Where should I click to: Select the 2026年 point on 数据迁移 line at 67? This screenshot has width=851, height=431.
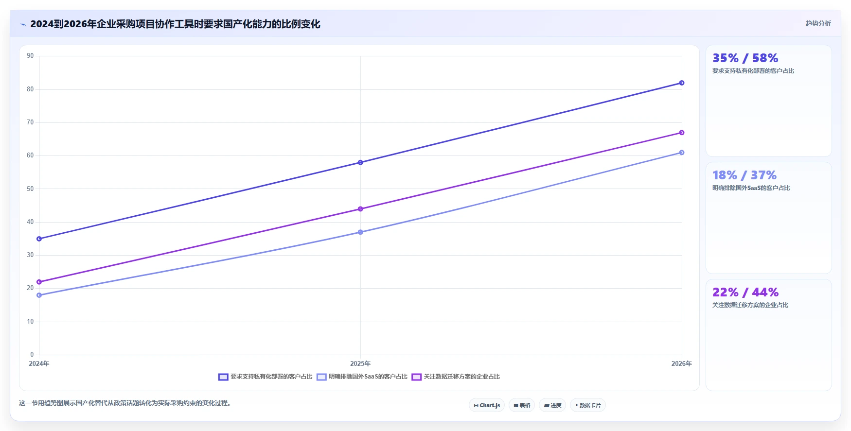(x=682, y=133)
